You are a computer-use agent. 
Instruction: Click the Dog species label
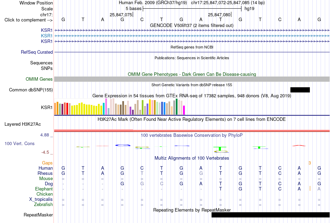click(x=49, y=184)
